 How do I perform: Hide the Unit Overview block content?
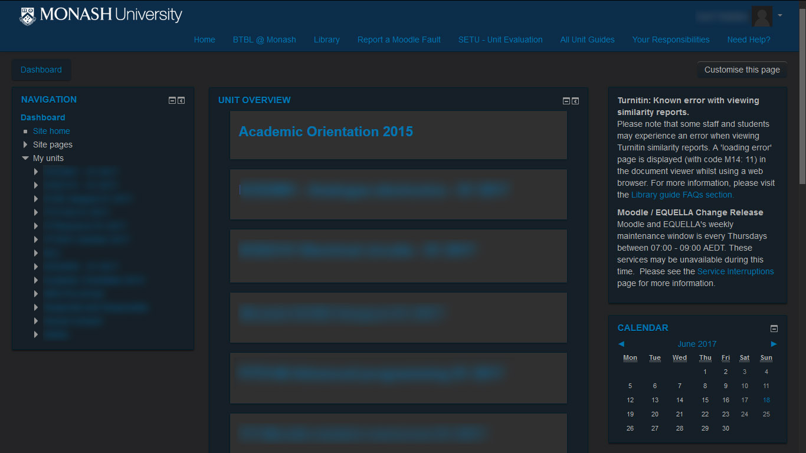point(565,101)
